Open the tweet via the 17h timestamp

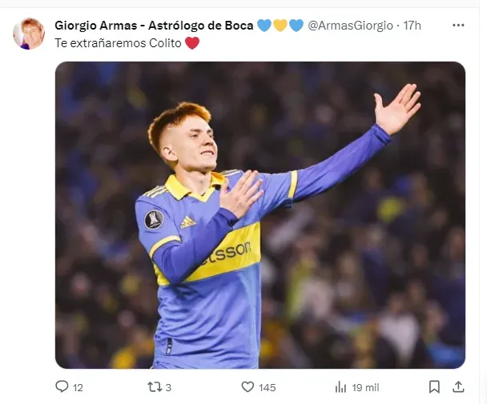[x=413, y=26]
